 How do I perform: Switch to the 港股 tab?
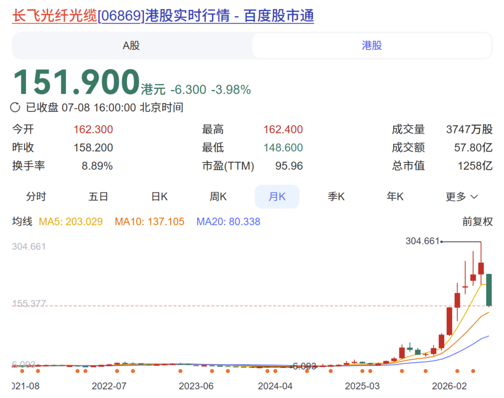point(372,45)
